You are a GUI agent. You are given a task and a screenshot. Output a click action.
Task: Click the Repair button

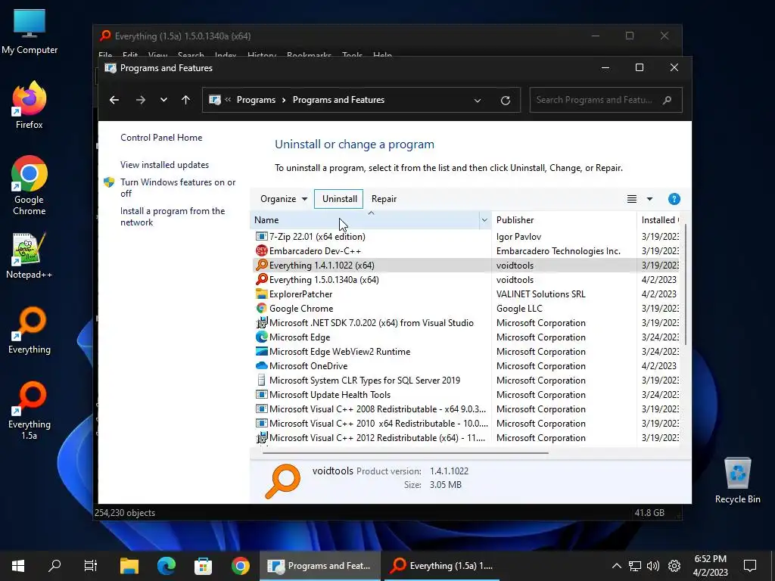pos(384,199)
